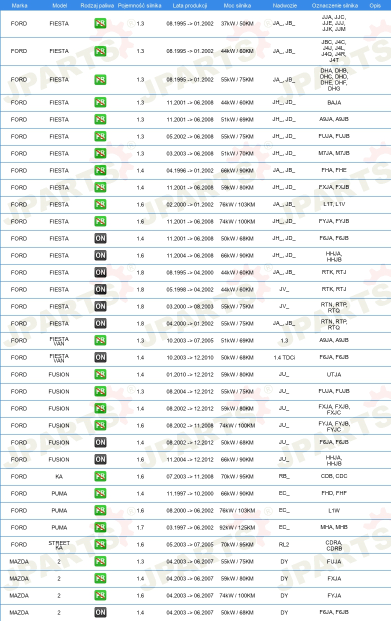Viewport: 391px width, 621px height.
Task: Click the date range 11.1997 -> 10.2000
Action: (190, 493)
